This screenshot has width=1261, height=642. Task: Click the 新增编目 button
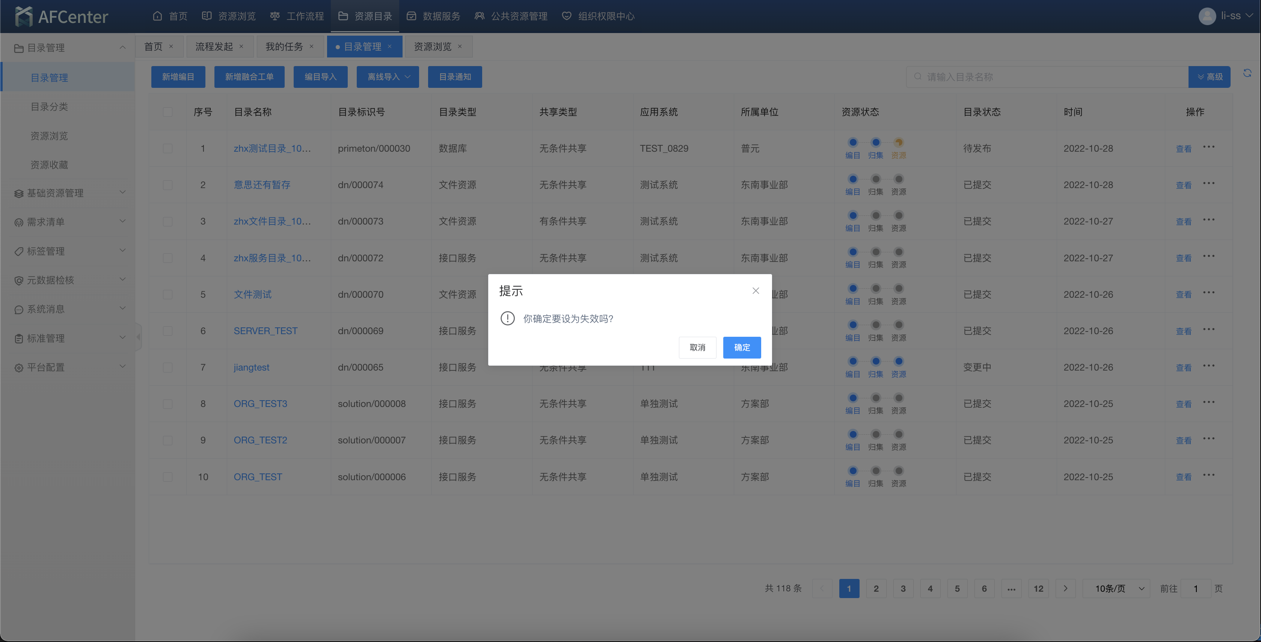(178, 77)
